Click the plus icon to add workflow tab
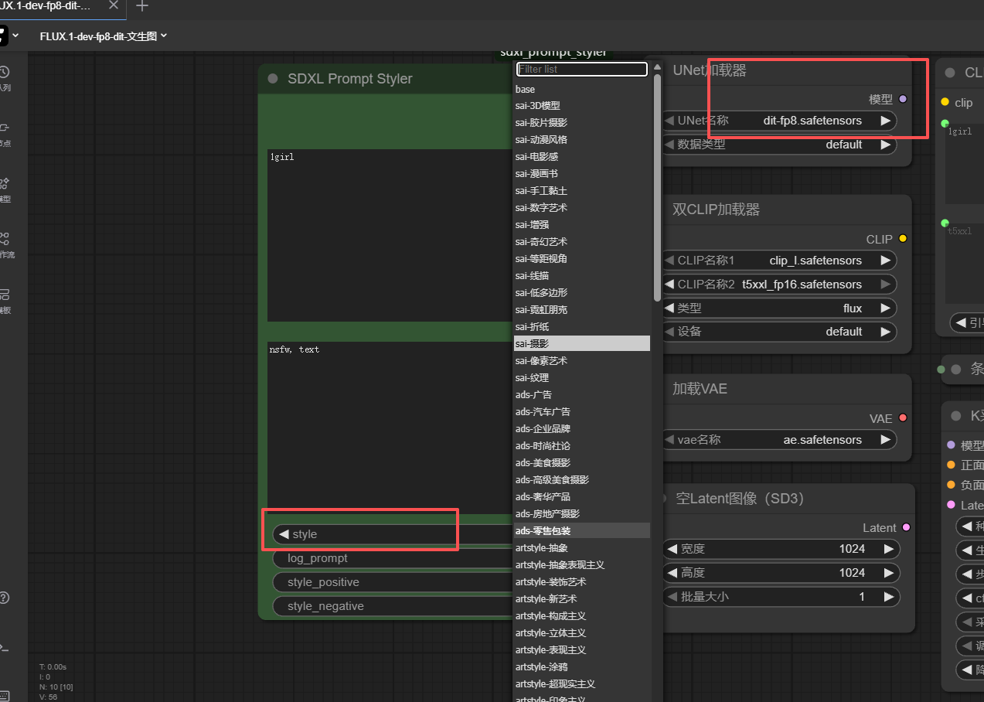The width and height of the screenshot is (984, 702). 141,6
